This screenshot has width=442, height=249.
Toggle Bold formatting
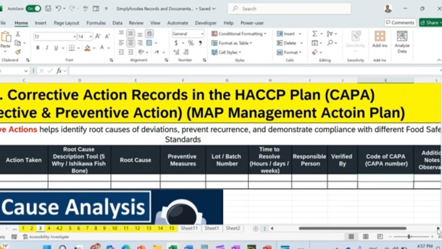tap(38, 48)
